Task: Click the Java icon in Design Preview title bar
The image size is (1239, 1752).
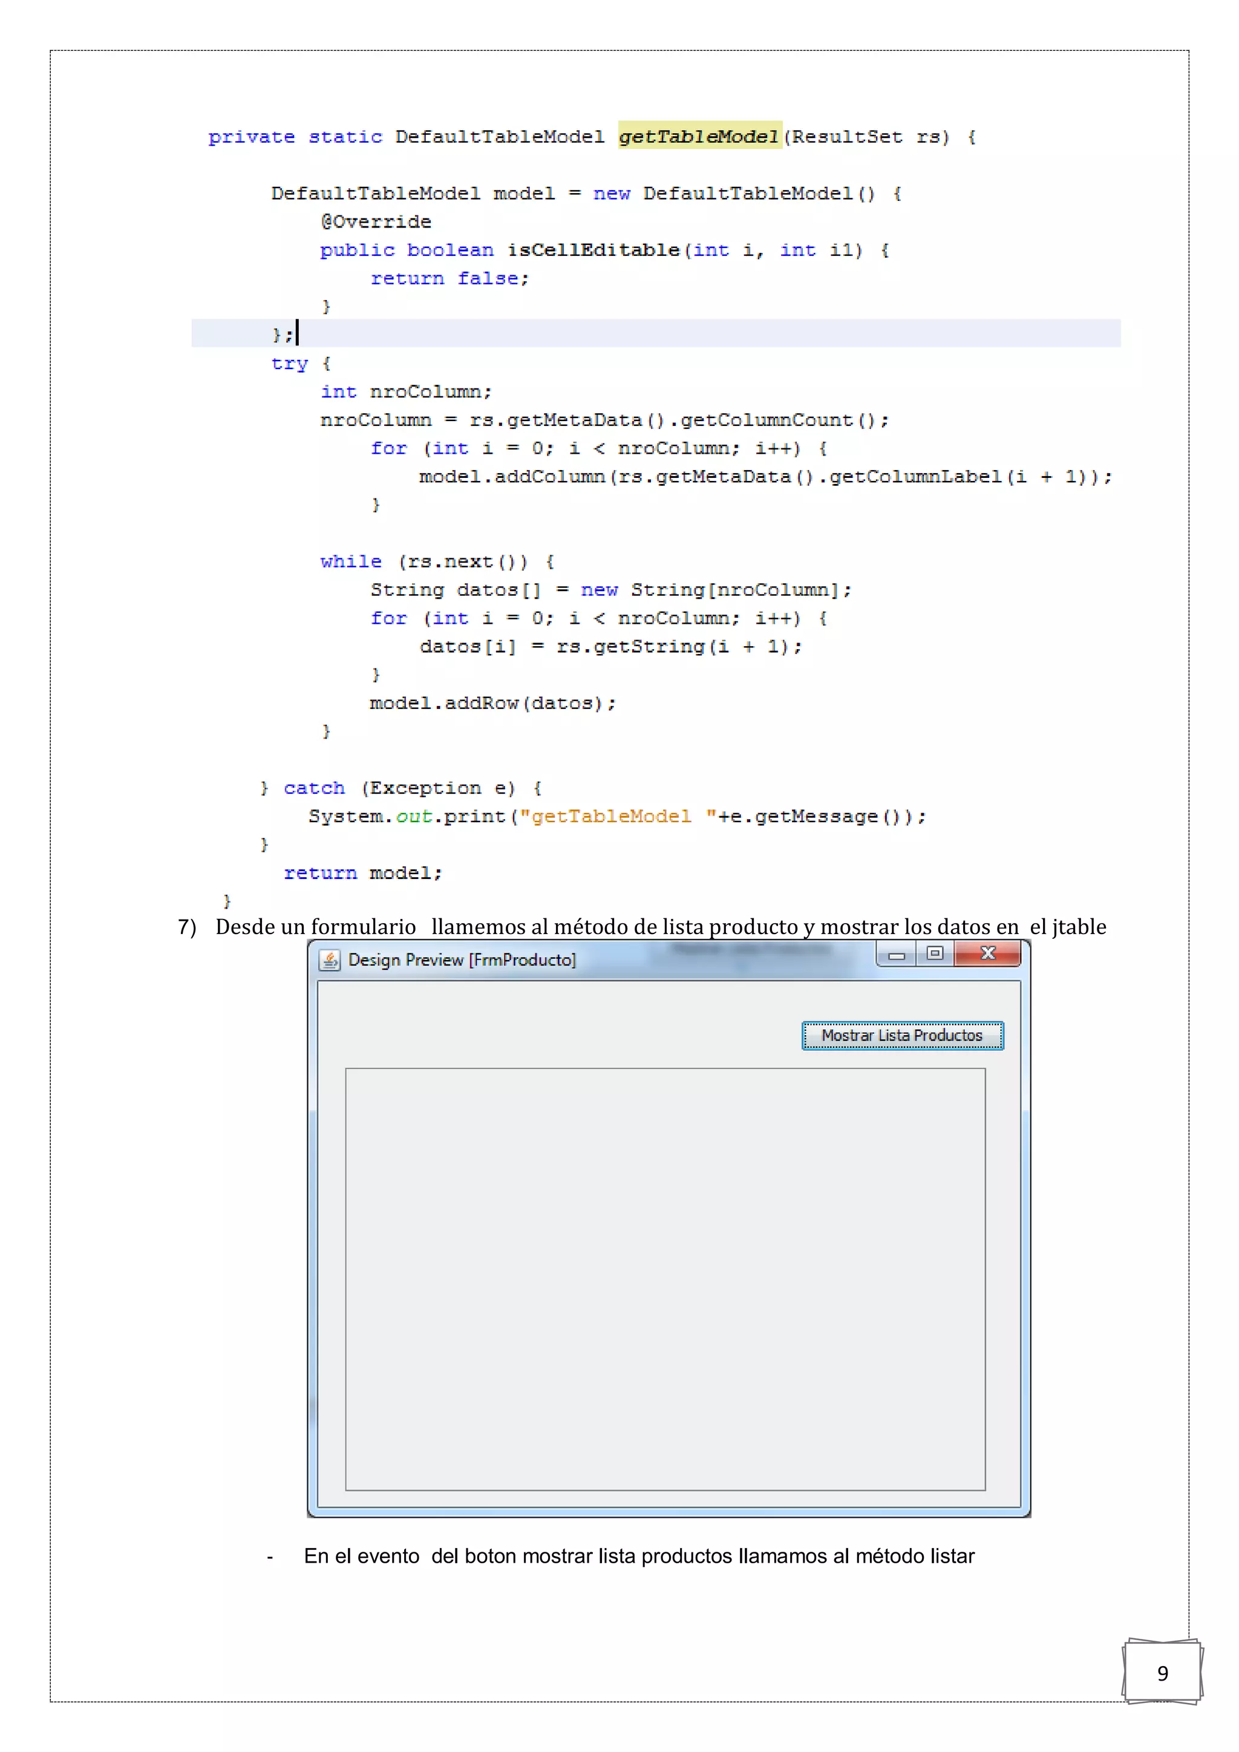Action: 330,960
